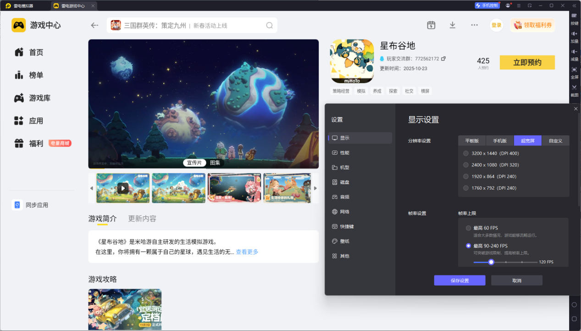This screenshot has height=331, width=581.
Task: Switch to 游戏简介 tab
Action: [103, 219]
